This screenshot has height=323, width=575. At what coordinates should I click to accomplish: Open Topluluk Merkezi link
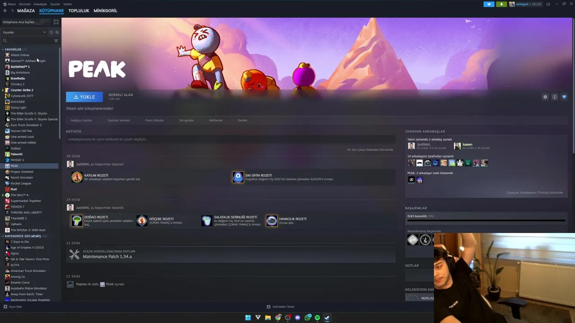[119, 120]
